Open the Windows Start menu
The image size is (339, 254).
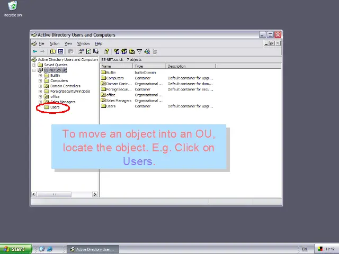pyautogui.click(x=15, y=249)
